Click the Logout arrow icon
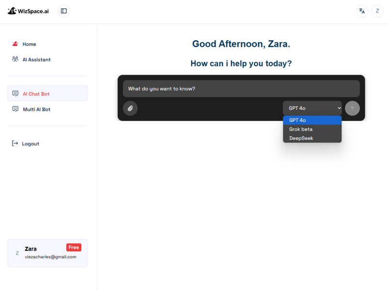388x290 pixels. (15, 144)
